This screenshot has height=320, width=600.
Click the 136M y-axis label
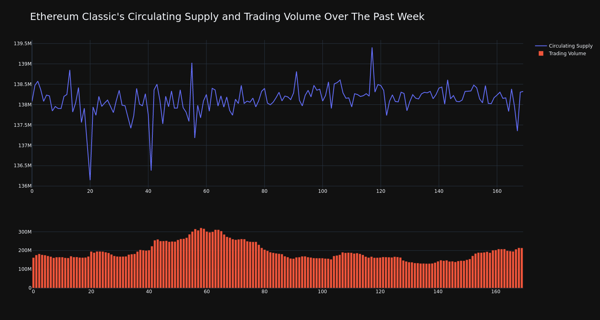point(25,186)
